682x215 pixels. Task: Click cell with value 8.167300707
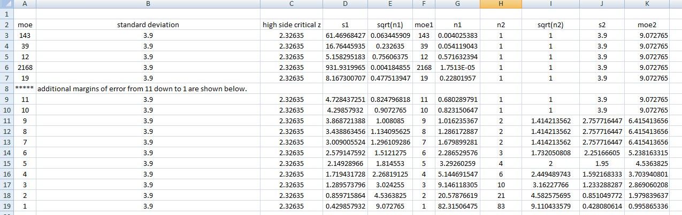tap(345, 78)
